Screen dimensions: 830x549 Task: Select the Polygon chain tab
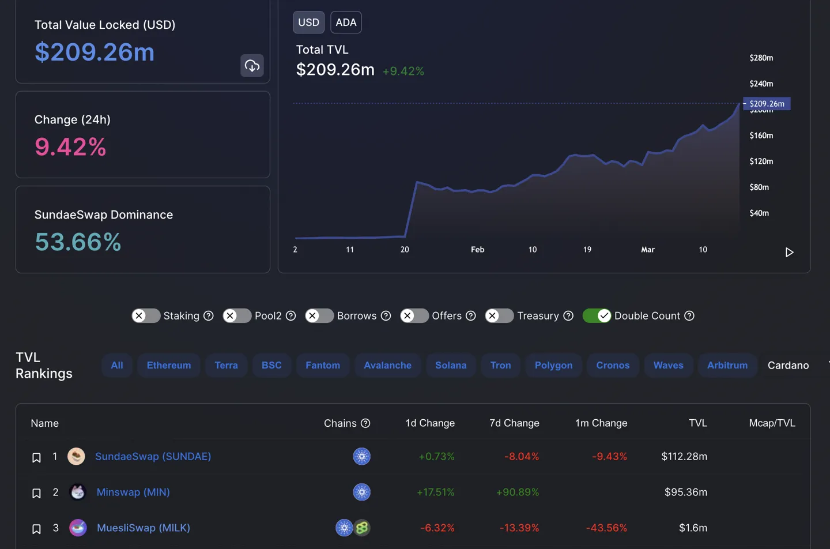[553, 365]
